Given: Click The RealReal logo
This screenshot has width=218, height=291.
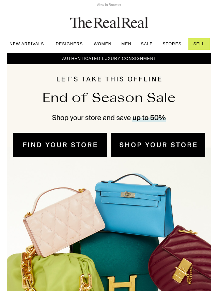Looking at the screenshot, I should [x=109, y=23].
